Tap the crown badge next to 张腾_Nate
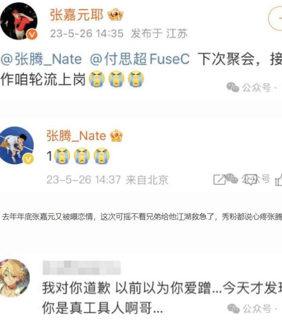Viewport: 282px width, 322px height. click(x=116, y=135)
